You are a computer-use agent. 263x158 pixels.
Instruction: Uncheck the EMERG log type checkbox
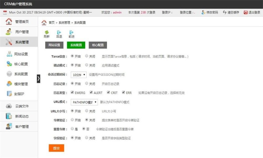click(72, 92)
